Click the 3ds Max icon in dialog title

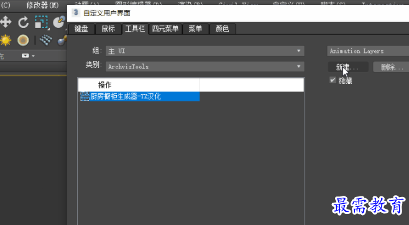pos(76,12)
